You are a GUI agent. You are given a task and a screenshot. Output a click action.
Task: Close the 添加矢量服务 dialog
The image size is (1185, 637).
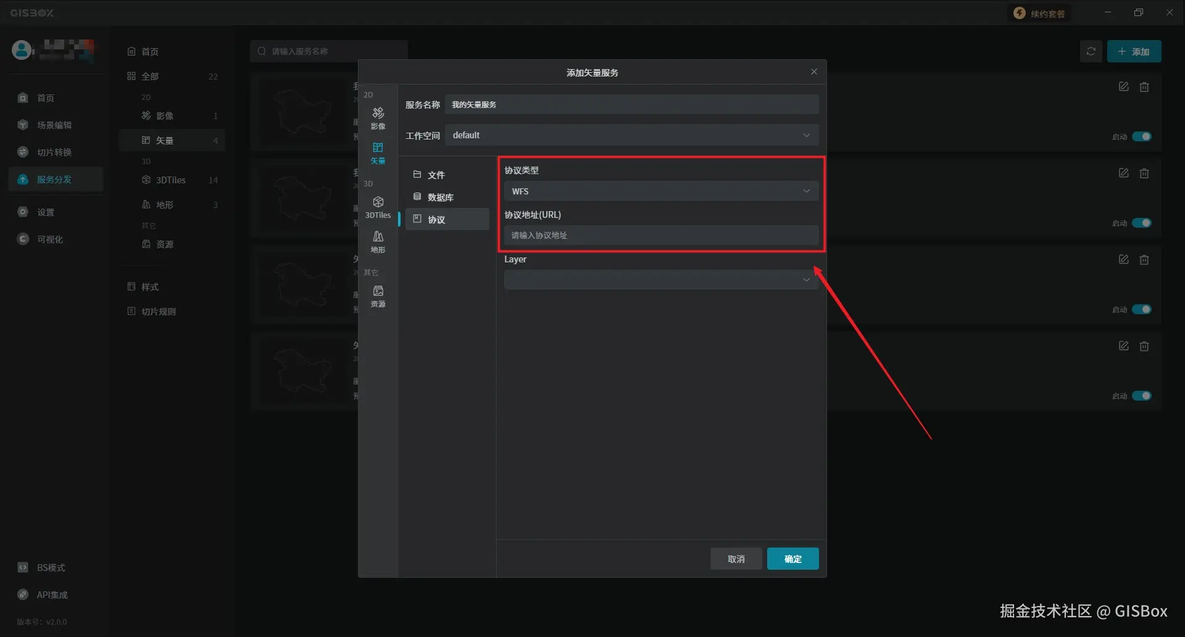814,72
